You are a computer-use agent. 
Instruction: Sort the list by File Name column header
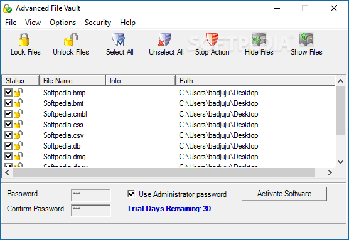point(72,80)
